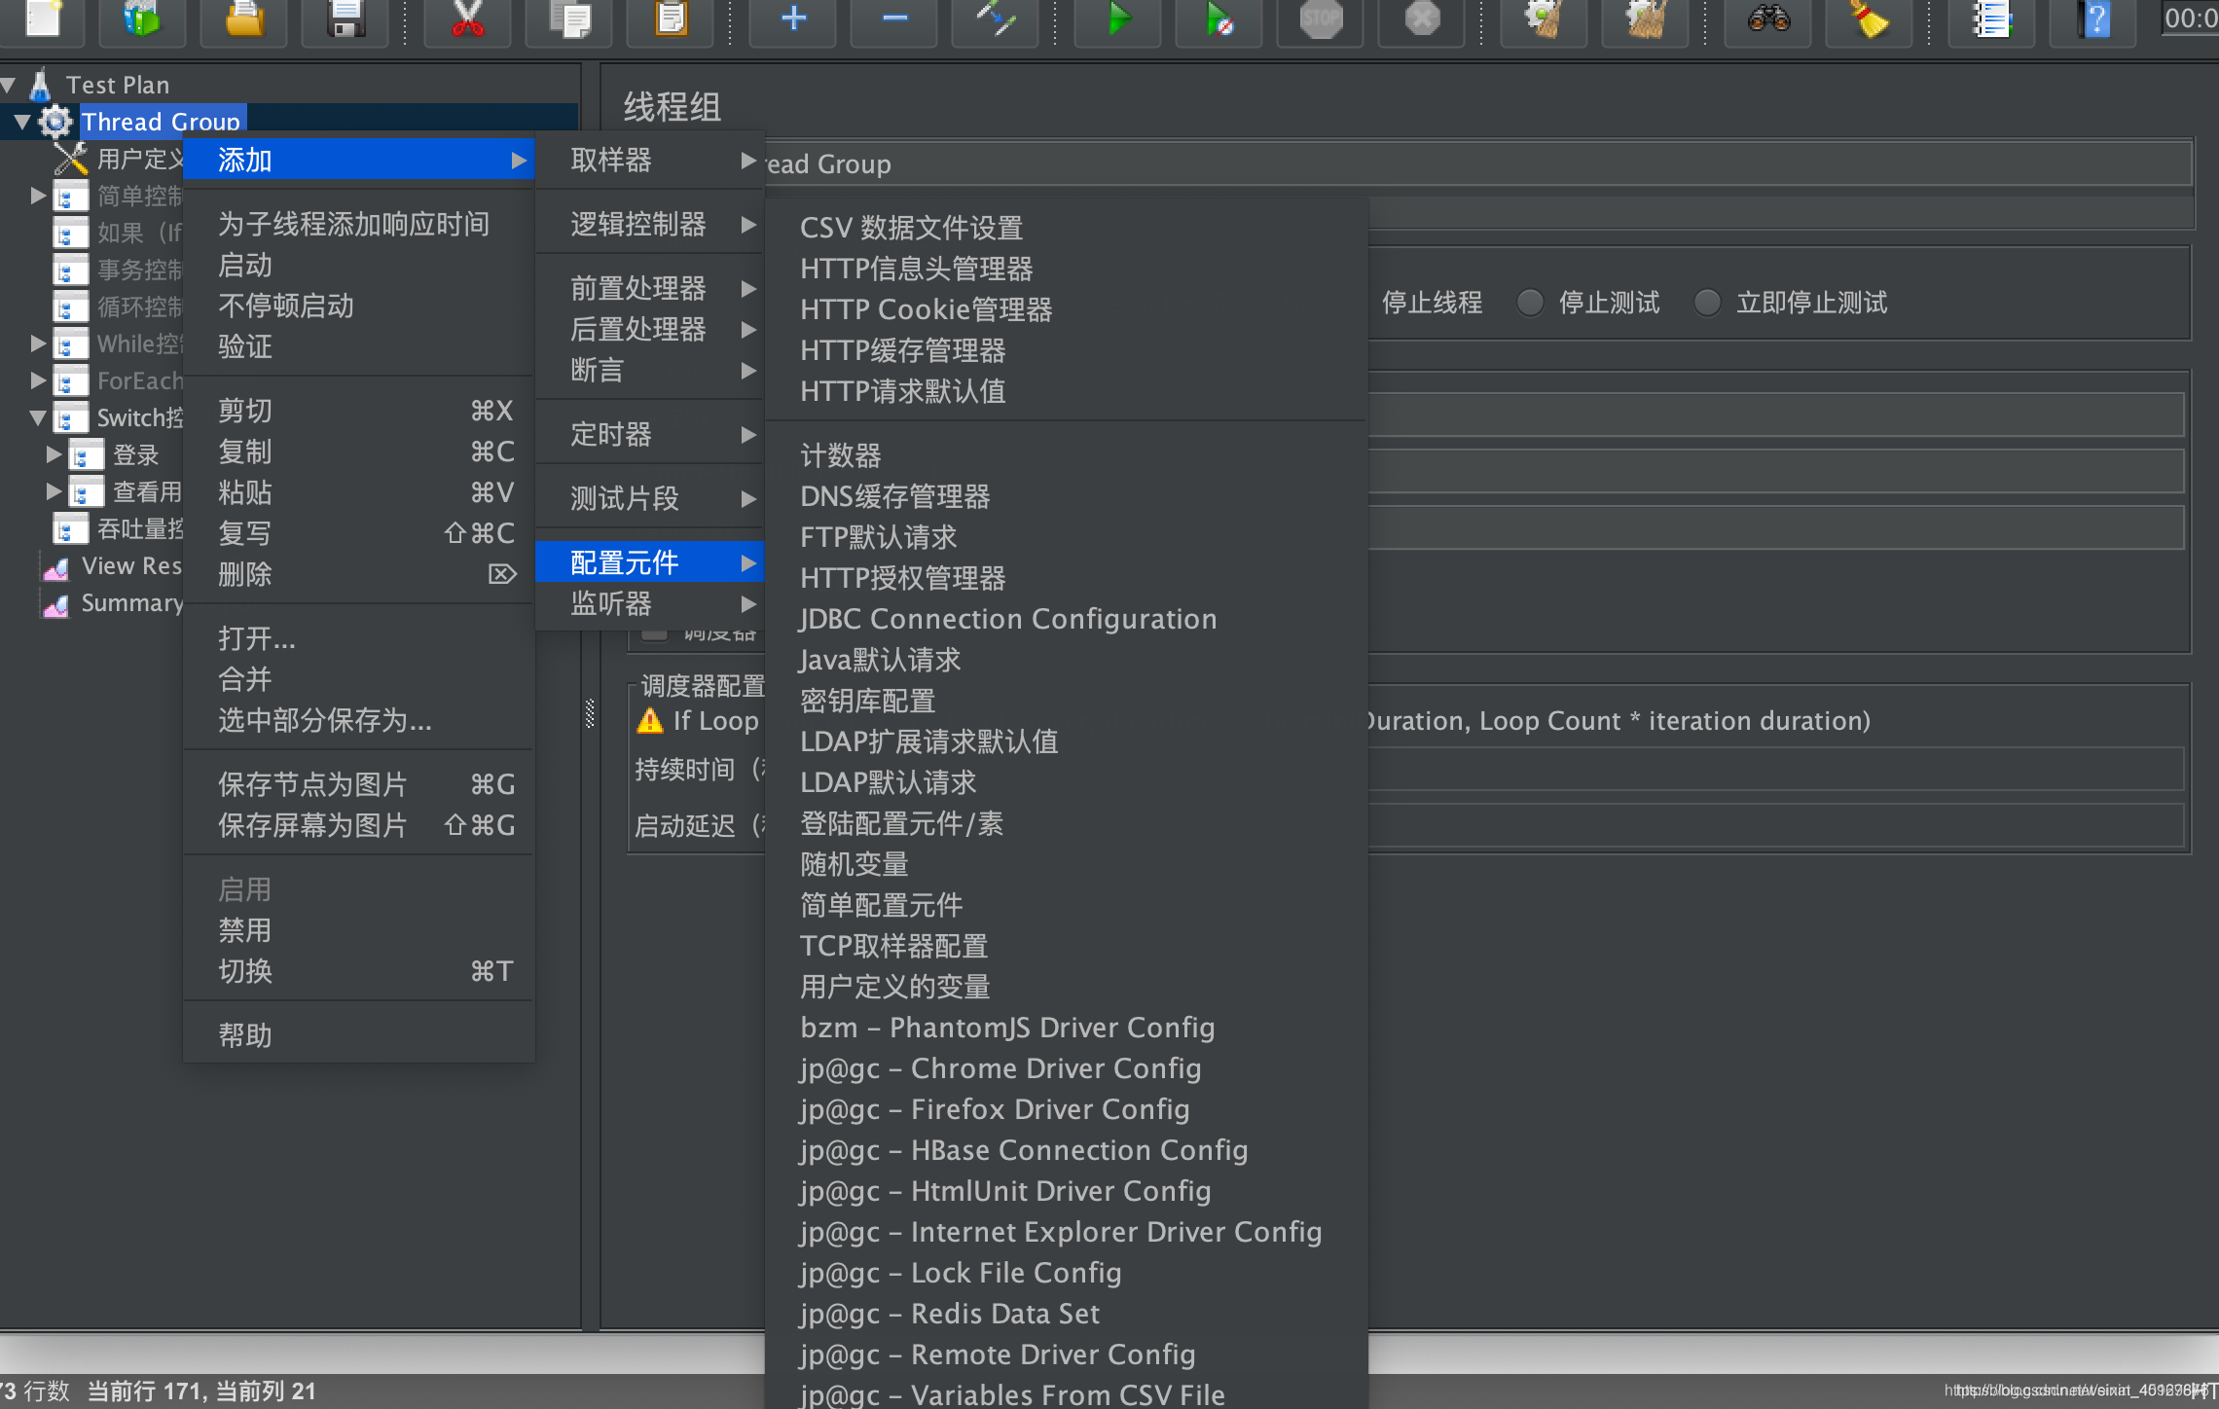Image resolution: width=2219 pixels, height=1409 pixels.
Task: Choose CSV 数据文件设置 config element
Action: click(x=1067, y=229)
